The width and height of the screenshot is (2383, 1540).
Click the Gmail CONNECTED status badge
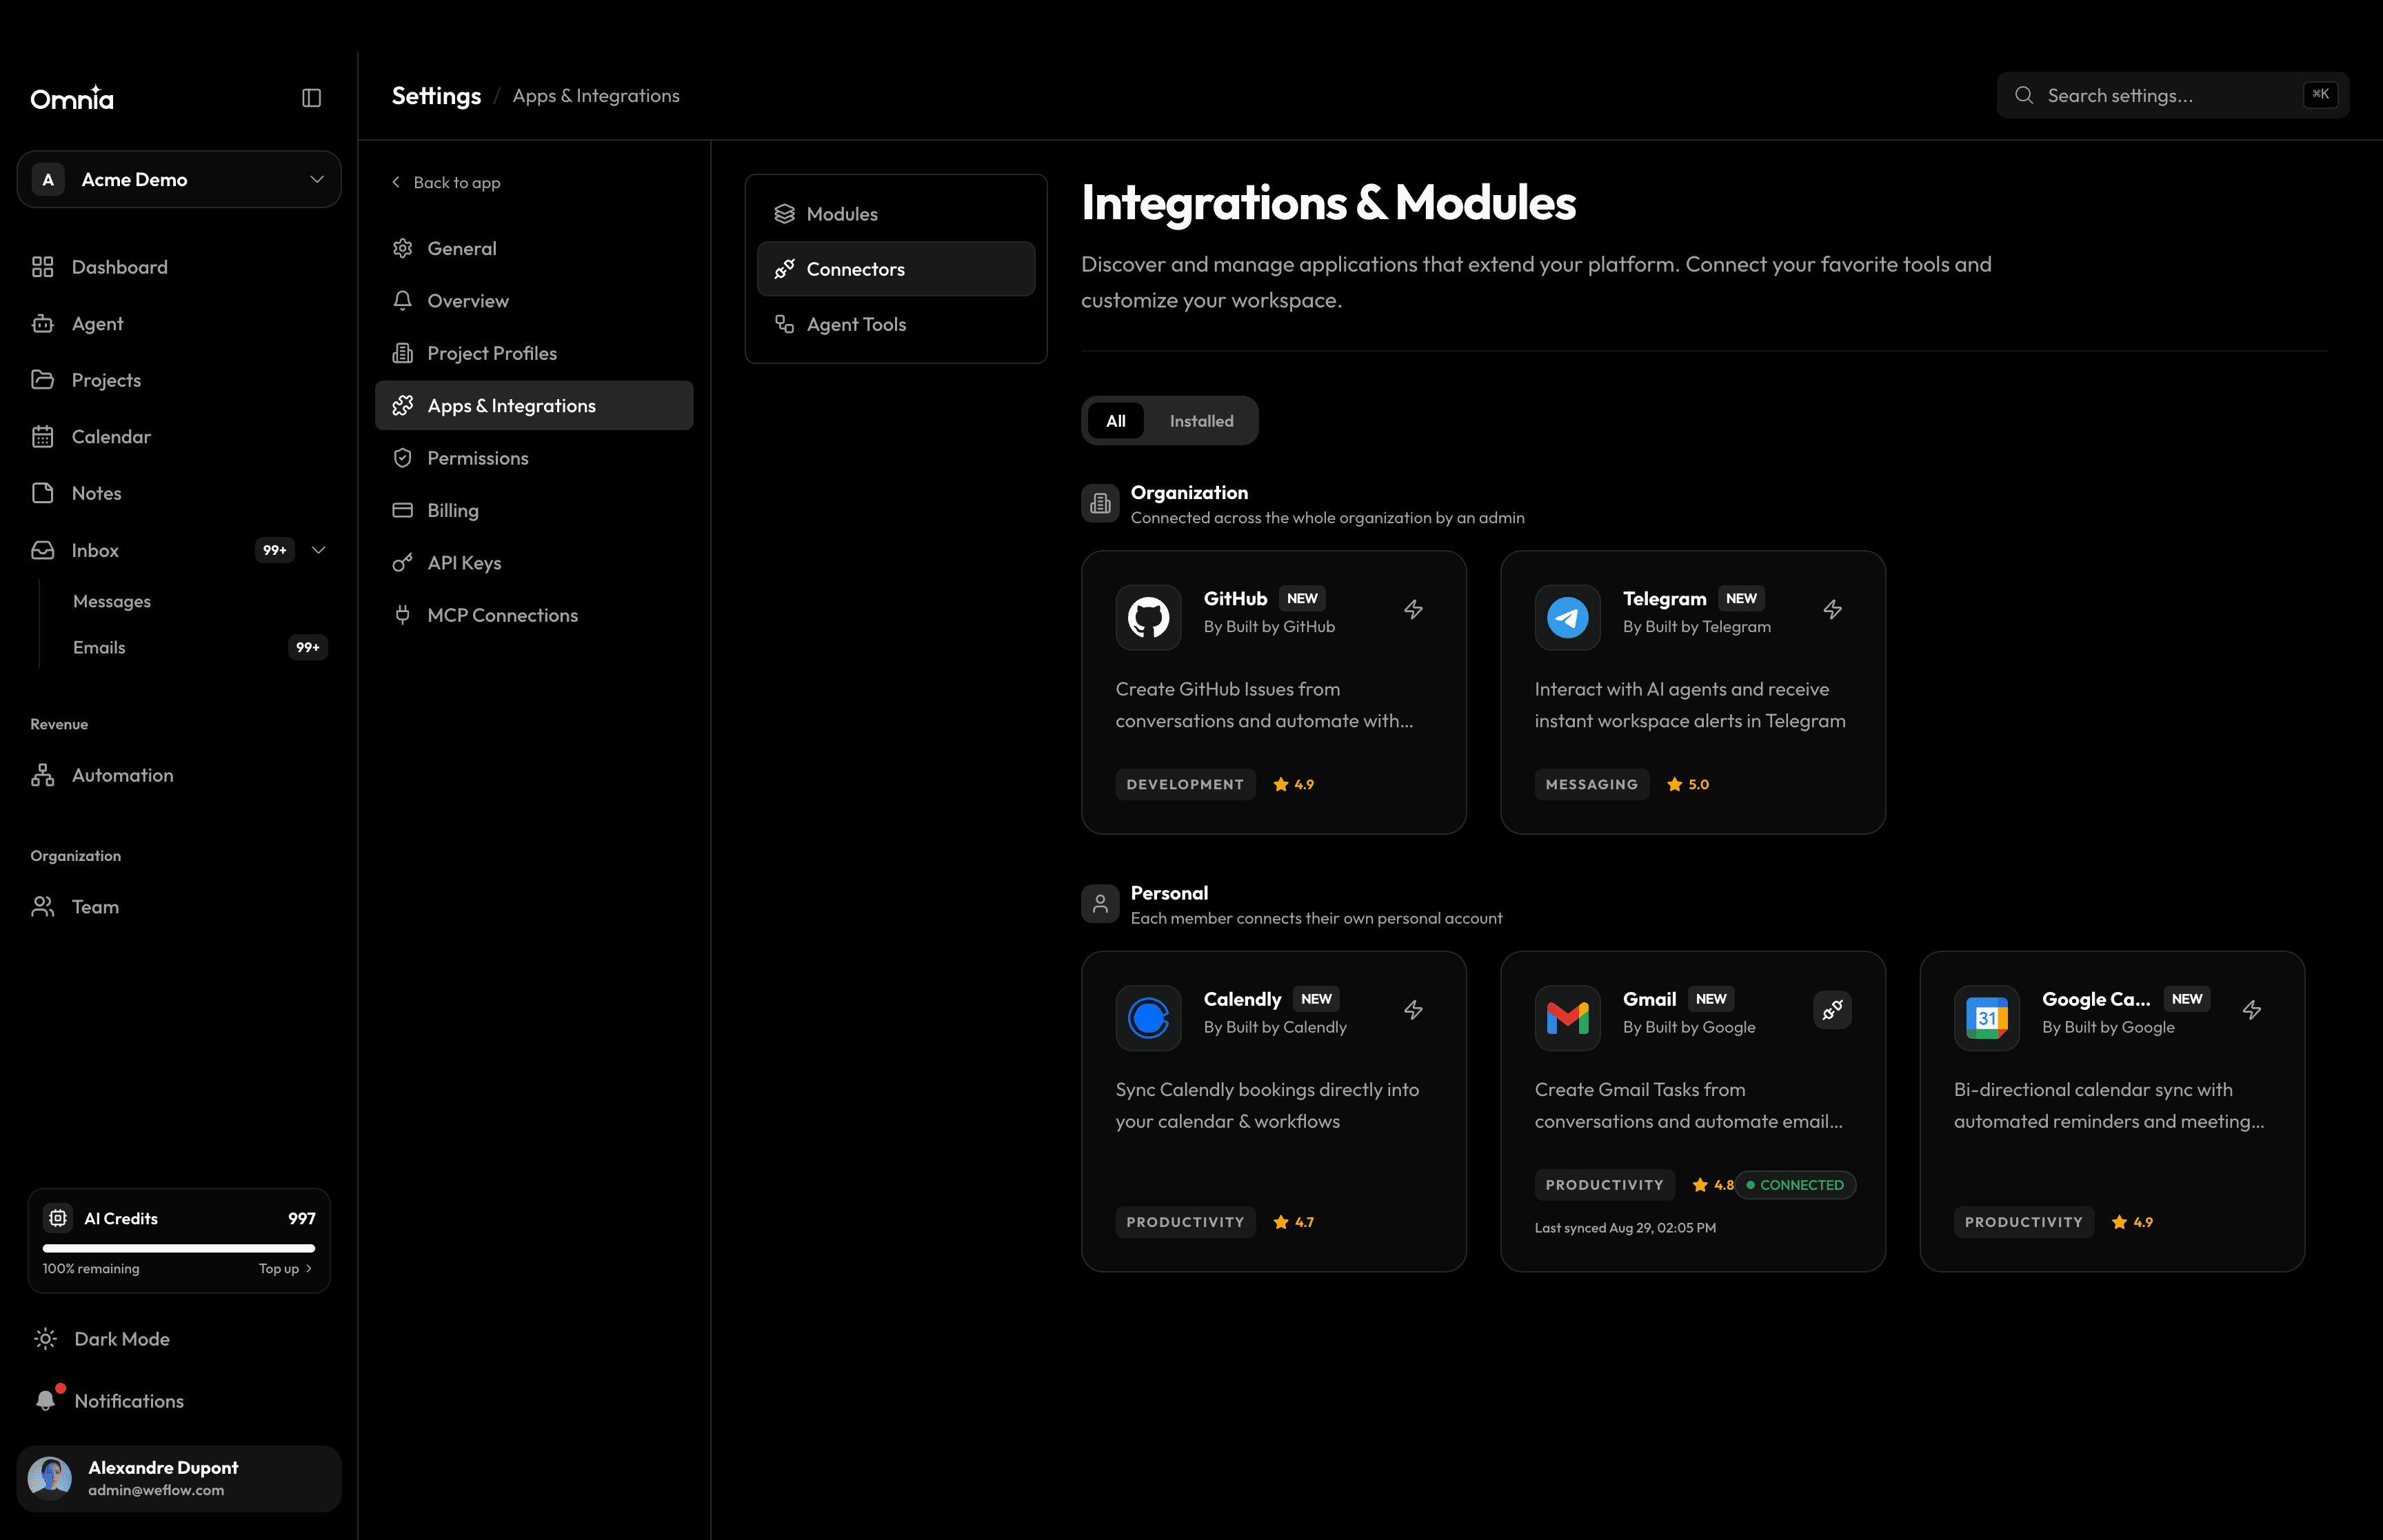click(x=1795, y=1185)
